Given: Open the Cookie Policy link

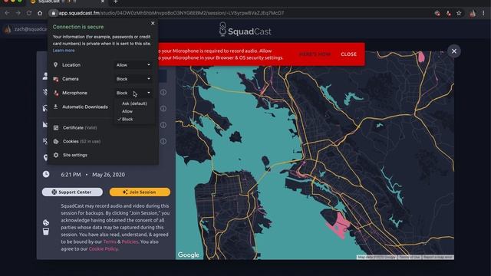Looking at the screenshot, I should [x=103, y=248].
